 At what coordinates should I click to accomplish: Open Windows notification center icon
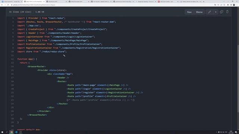click(x=236, y=132)
